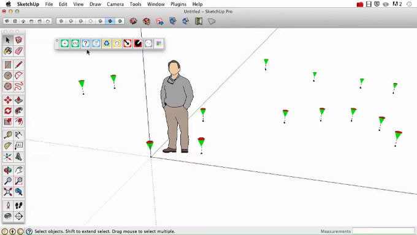The width and height of the screenshot is (417, 235).
Task: Activate the Dimension tool
Action: [x=18, y=135]
